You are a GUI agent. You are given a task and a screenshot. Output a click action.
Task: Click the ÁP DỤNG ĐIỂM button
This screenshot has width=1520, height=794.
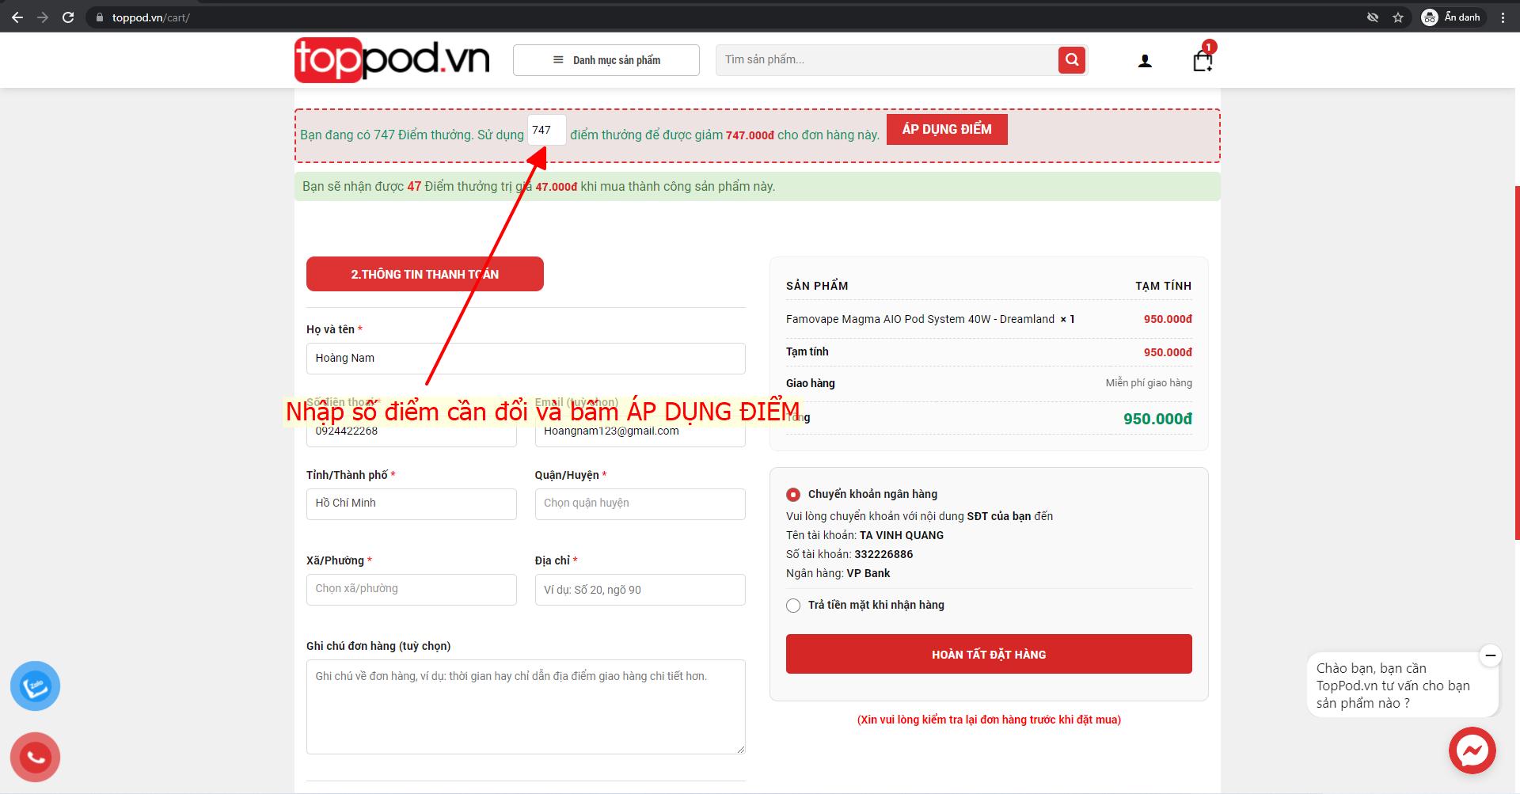pyautogui.click(x=947, y=130)
